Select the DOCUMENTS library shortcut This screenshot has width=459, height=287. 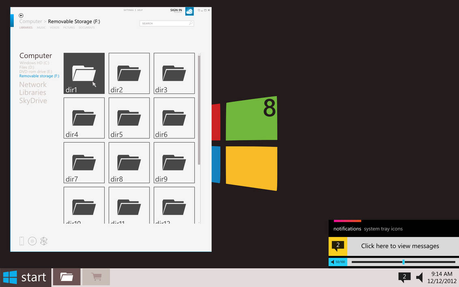[x=87, y=28]
